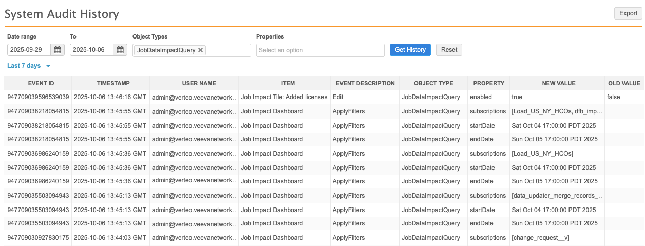The height and width of the screenshot is (246, 645).
Task: Click the Object Type column header
Action: (433, 83)
